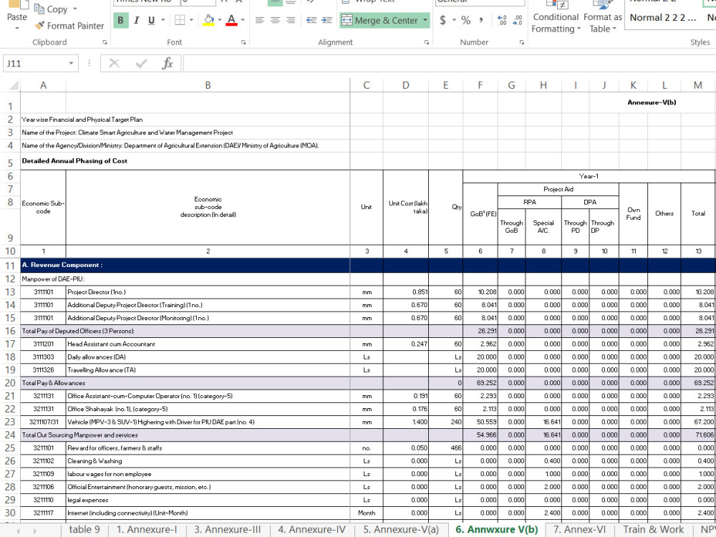
Task: Expand the Name Box dropdown
Action: tap(71, 63)
